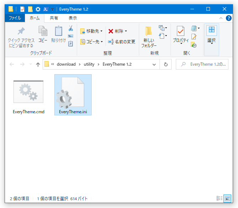The width and height of the screenshot is (238, 208).
Task: Open the Open-with notepad dropdown
Action: (195, 28)
